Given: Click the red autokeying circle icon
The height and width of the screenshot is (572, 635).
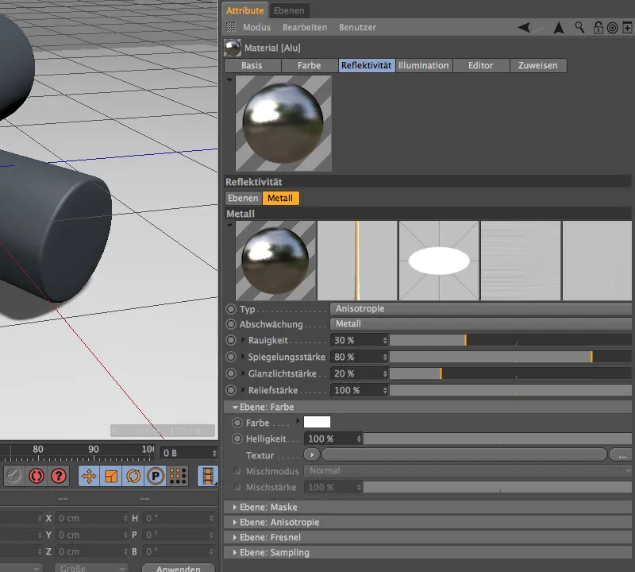Looking at the screenshot, I should pos(37,476).
